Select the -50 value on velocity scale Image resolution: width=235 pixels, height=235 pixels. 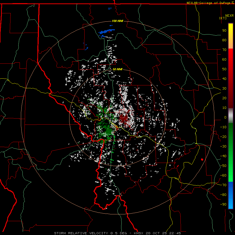coord(223,166)
